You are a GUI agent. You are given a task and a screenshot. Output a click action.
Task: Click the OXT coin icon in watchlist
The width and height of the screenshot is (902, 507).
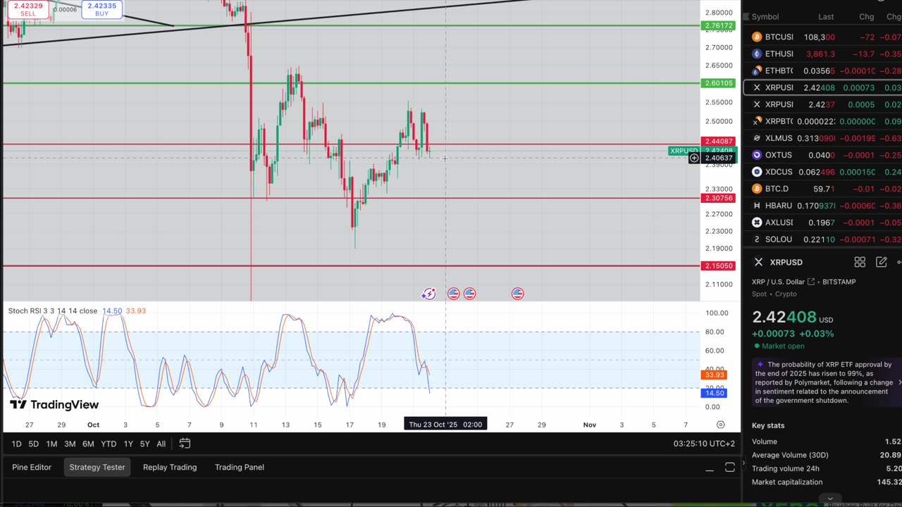[757, 155]
